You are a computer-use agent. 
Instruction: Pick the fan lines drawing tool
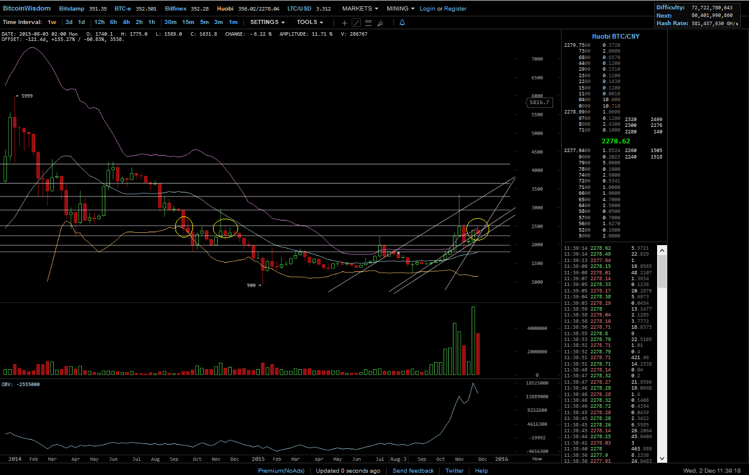point(380,23)
